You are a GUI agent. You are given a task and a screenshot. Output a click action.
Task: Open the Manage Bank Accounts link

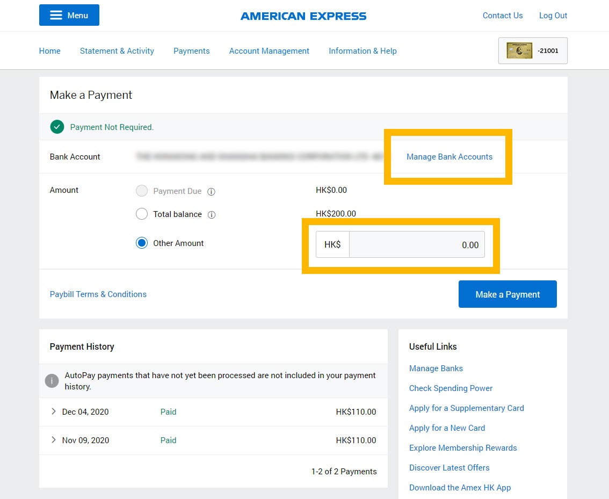click(x=449, y=157)
